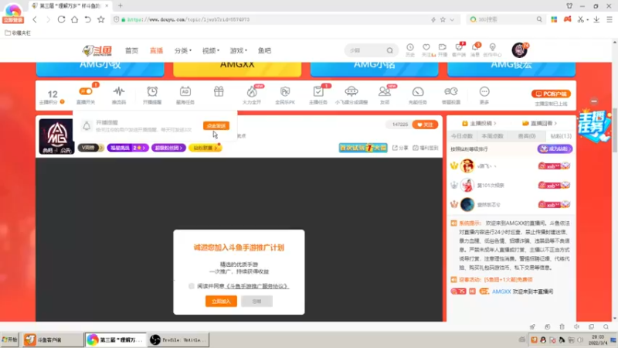
Task: Open the AD calendar task icon
Action: tap(185, 92)
